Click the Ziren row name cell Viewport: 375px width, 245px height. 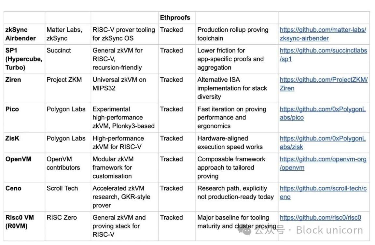13,80
